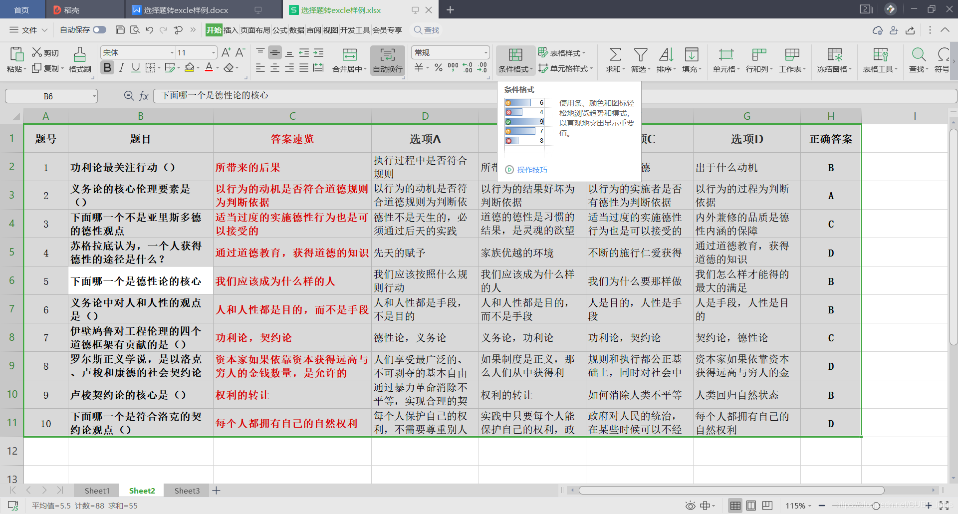The image size is (958, 514).
Task: Toggle the Auto Wrap (自动换行) button
Action: (x=388, y=60)
